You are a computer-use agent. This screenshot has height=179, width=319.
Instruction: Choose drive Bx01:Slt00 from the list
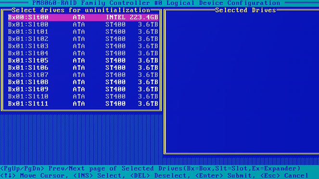point(83,25)
